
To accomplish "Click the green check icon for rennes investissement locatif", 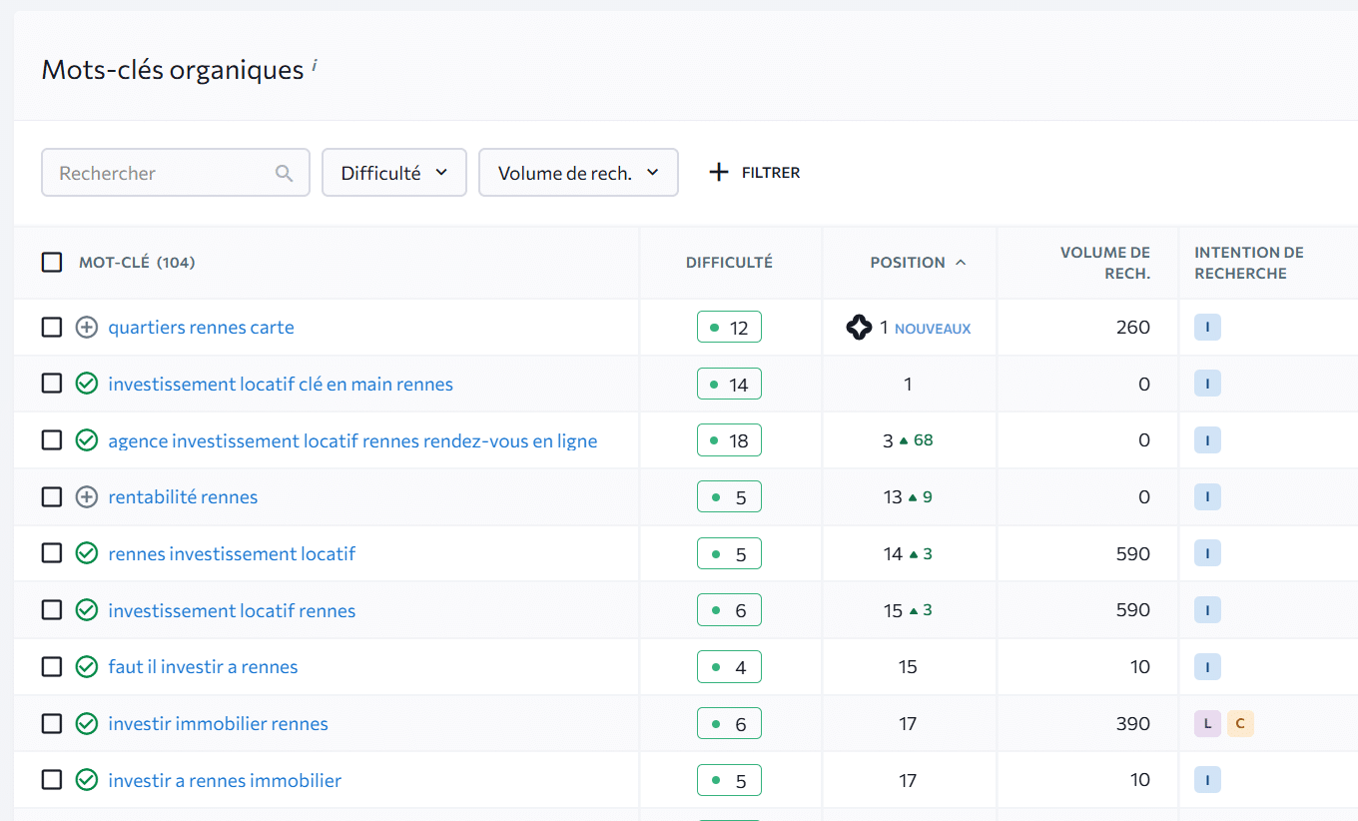I will coord(87,553).
